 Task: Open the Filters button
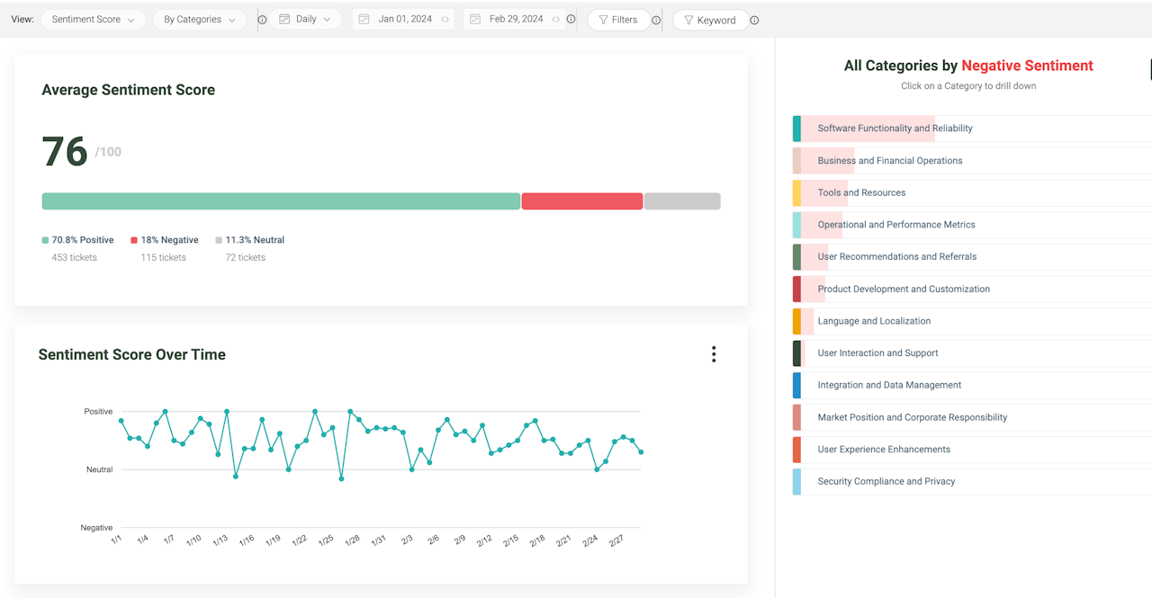tap(618, 20)
